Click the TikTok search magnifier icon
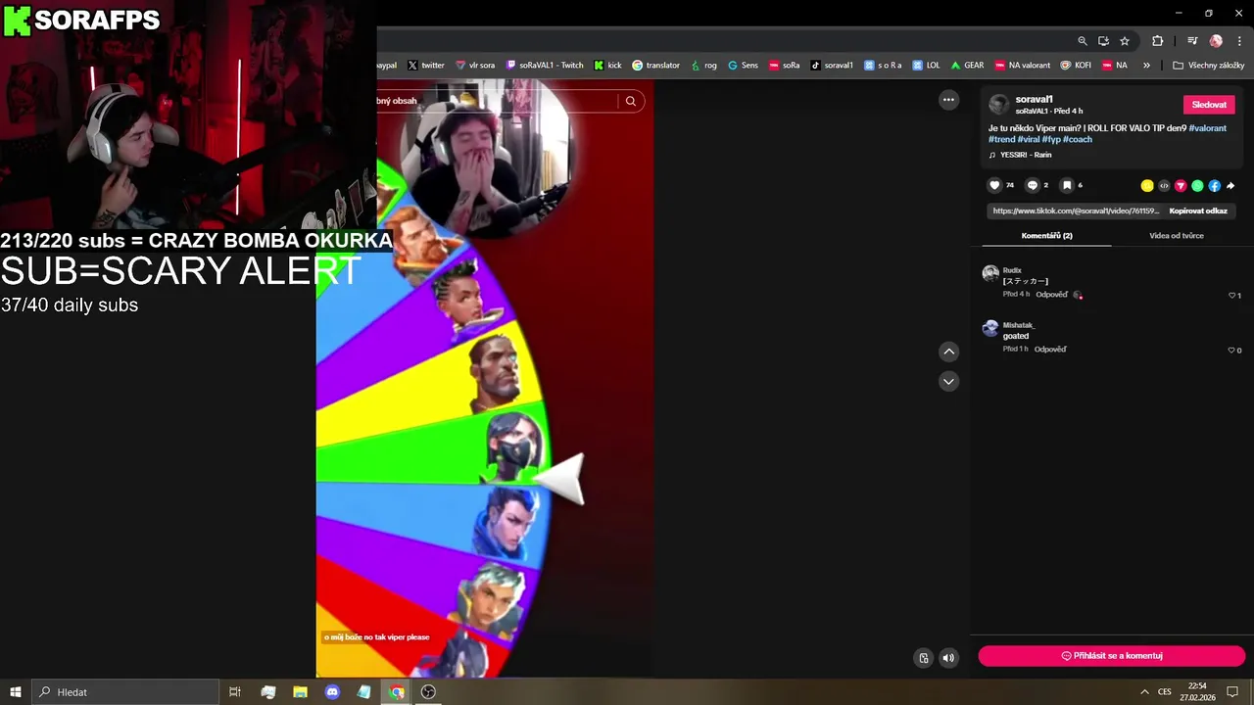The width and height of the screenshot is (1254, 705). 631,101
